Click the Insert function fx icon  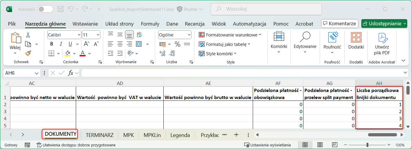pyautogui.click(x=70, y=73)
